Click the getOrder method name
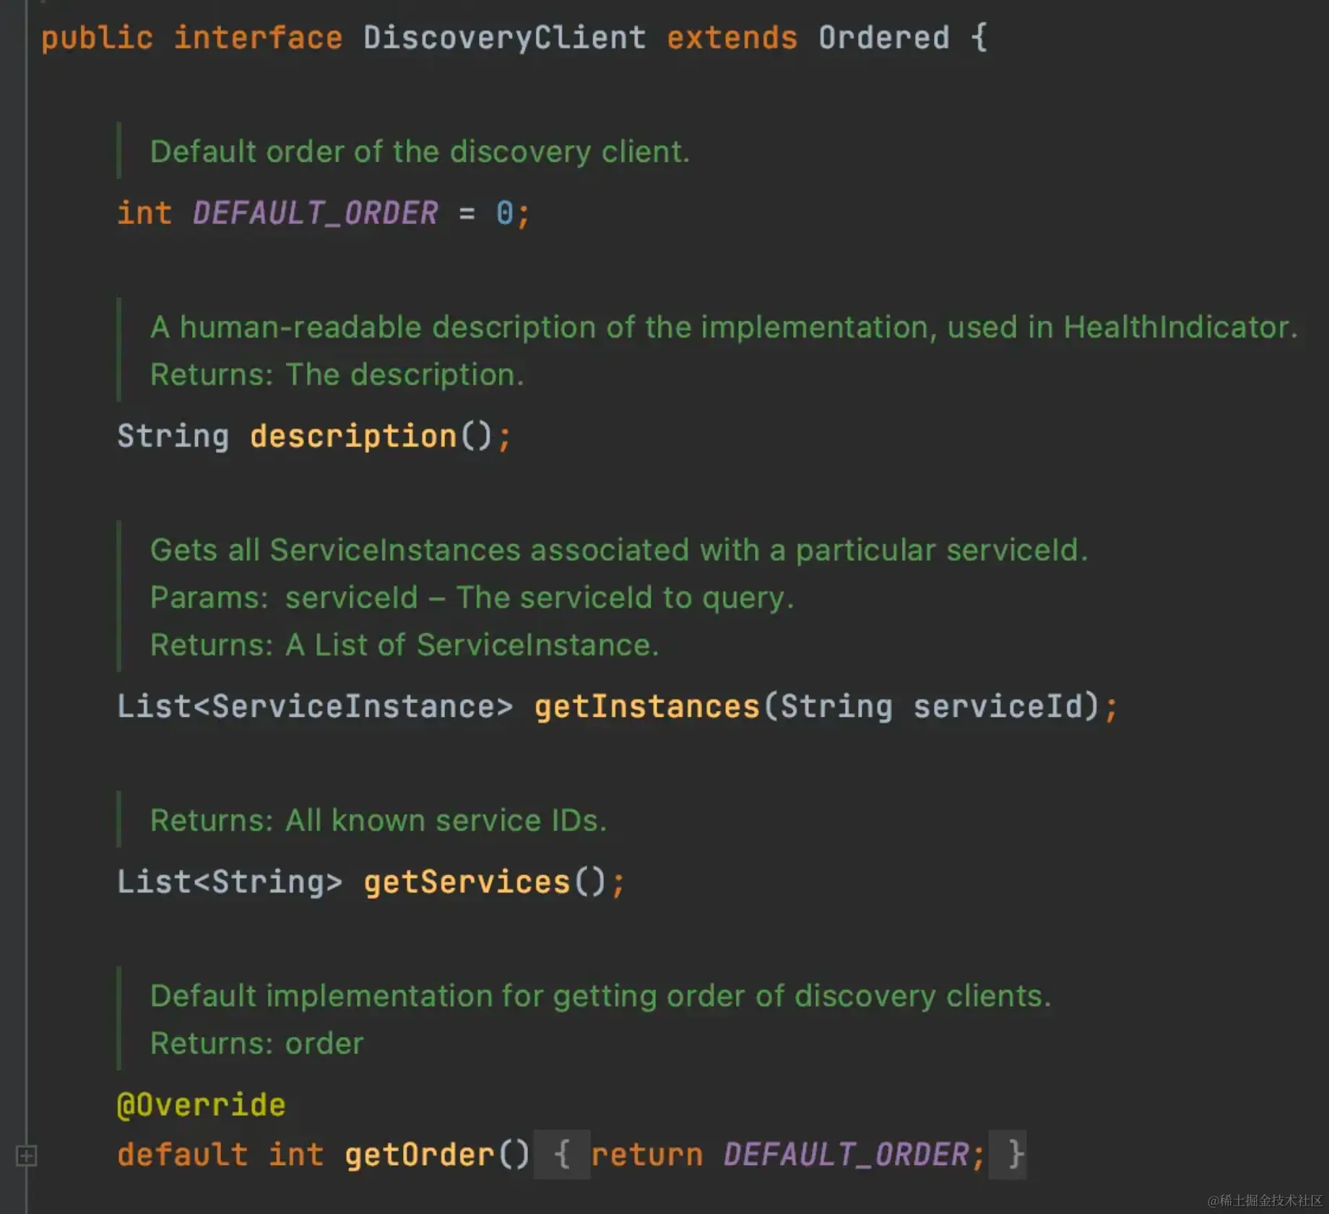1329x1214 pixels. (x=419, y=1155)
